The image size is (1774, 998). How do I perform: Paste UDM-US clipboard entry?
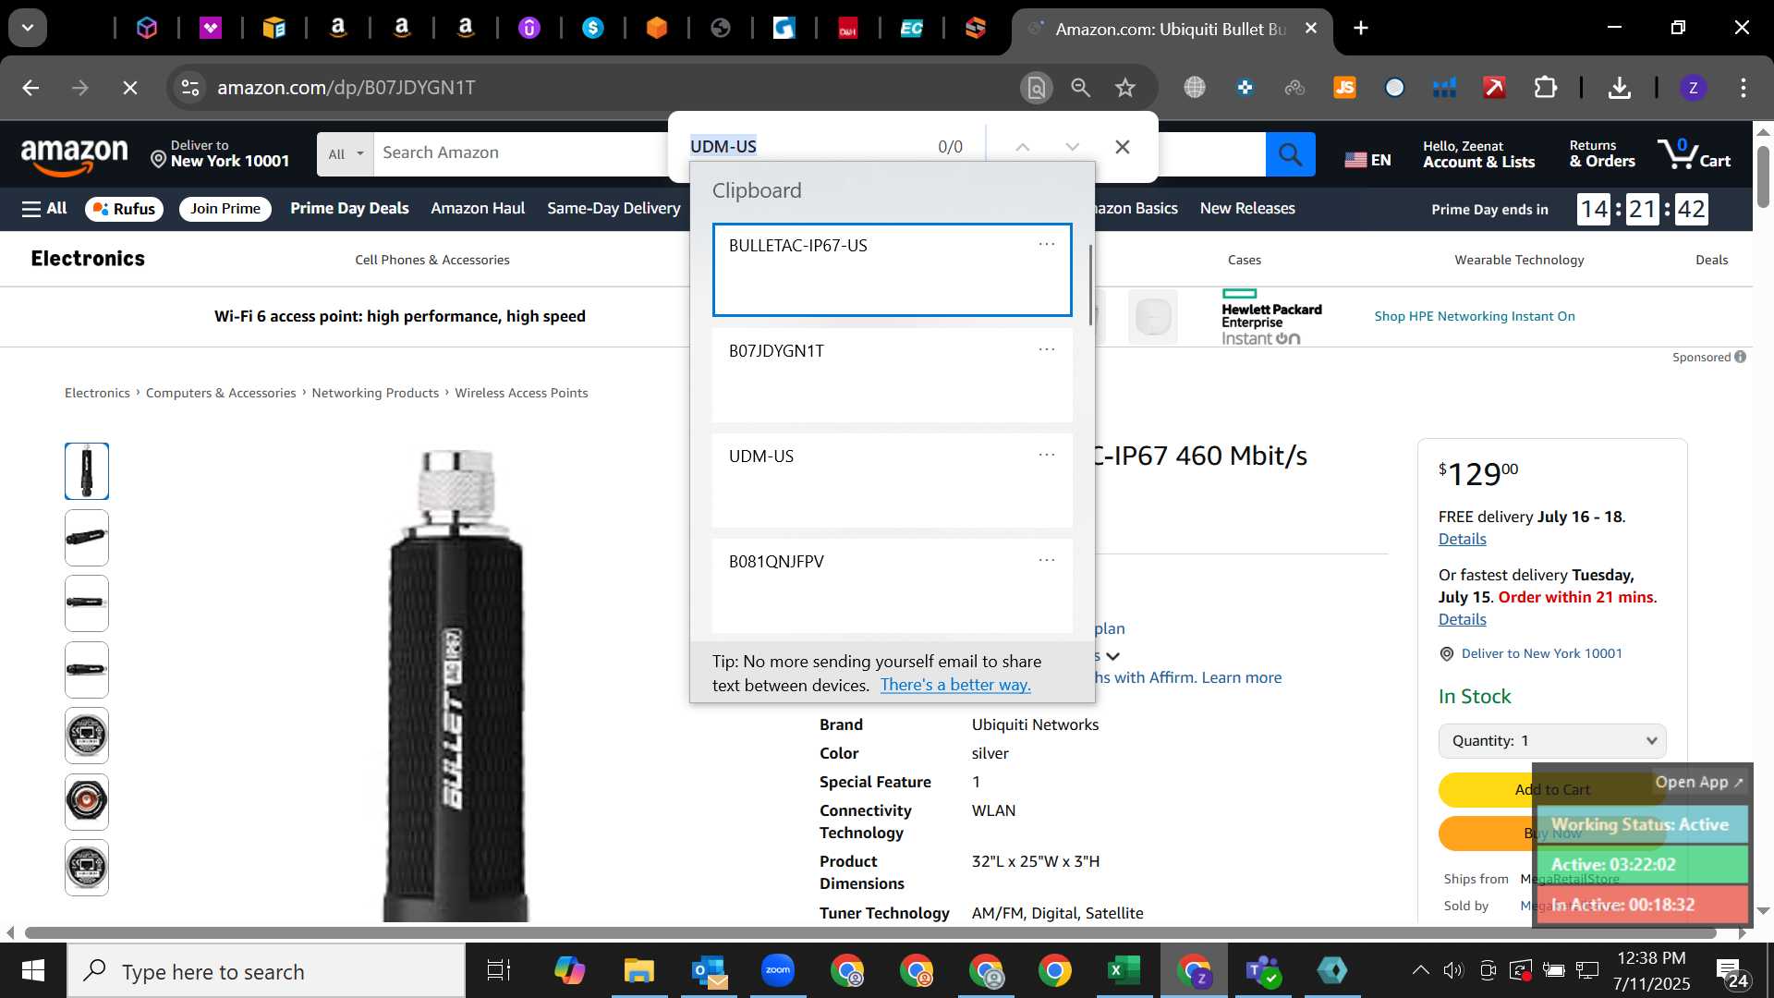tap(892, 481)
